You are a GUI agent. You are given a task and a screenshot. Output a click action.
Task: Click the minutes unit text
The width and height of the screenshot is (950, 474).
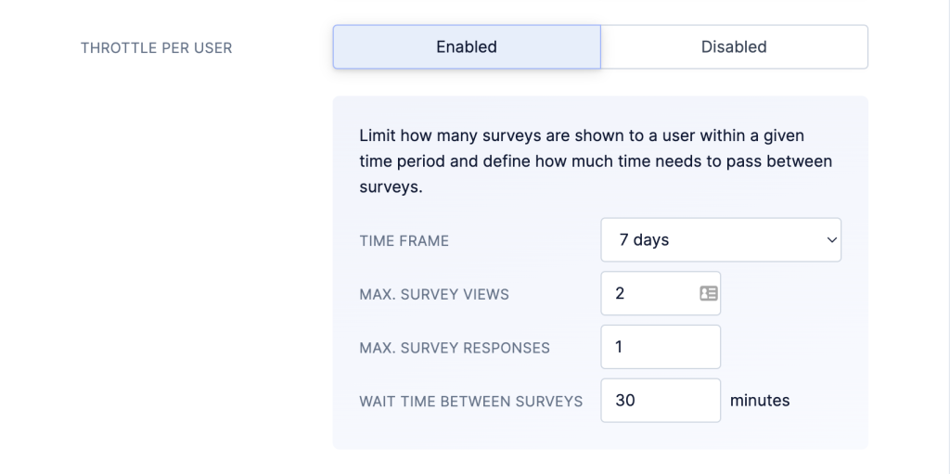coord(760,401)
